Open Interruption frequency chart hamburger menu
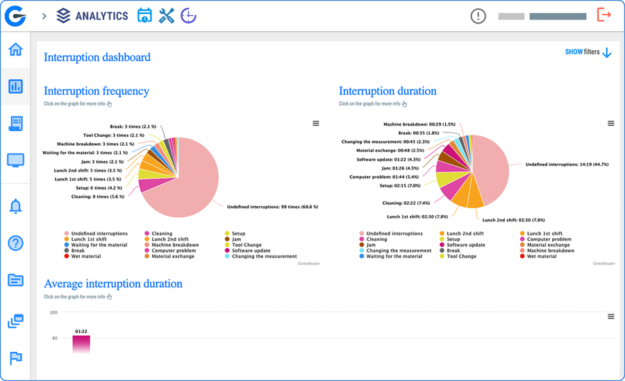 click(316, 124)
